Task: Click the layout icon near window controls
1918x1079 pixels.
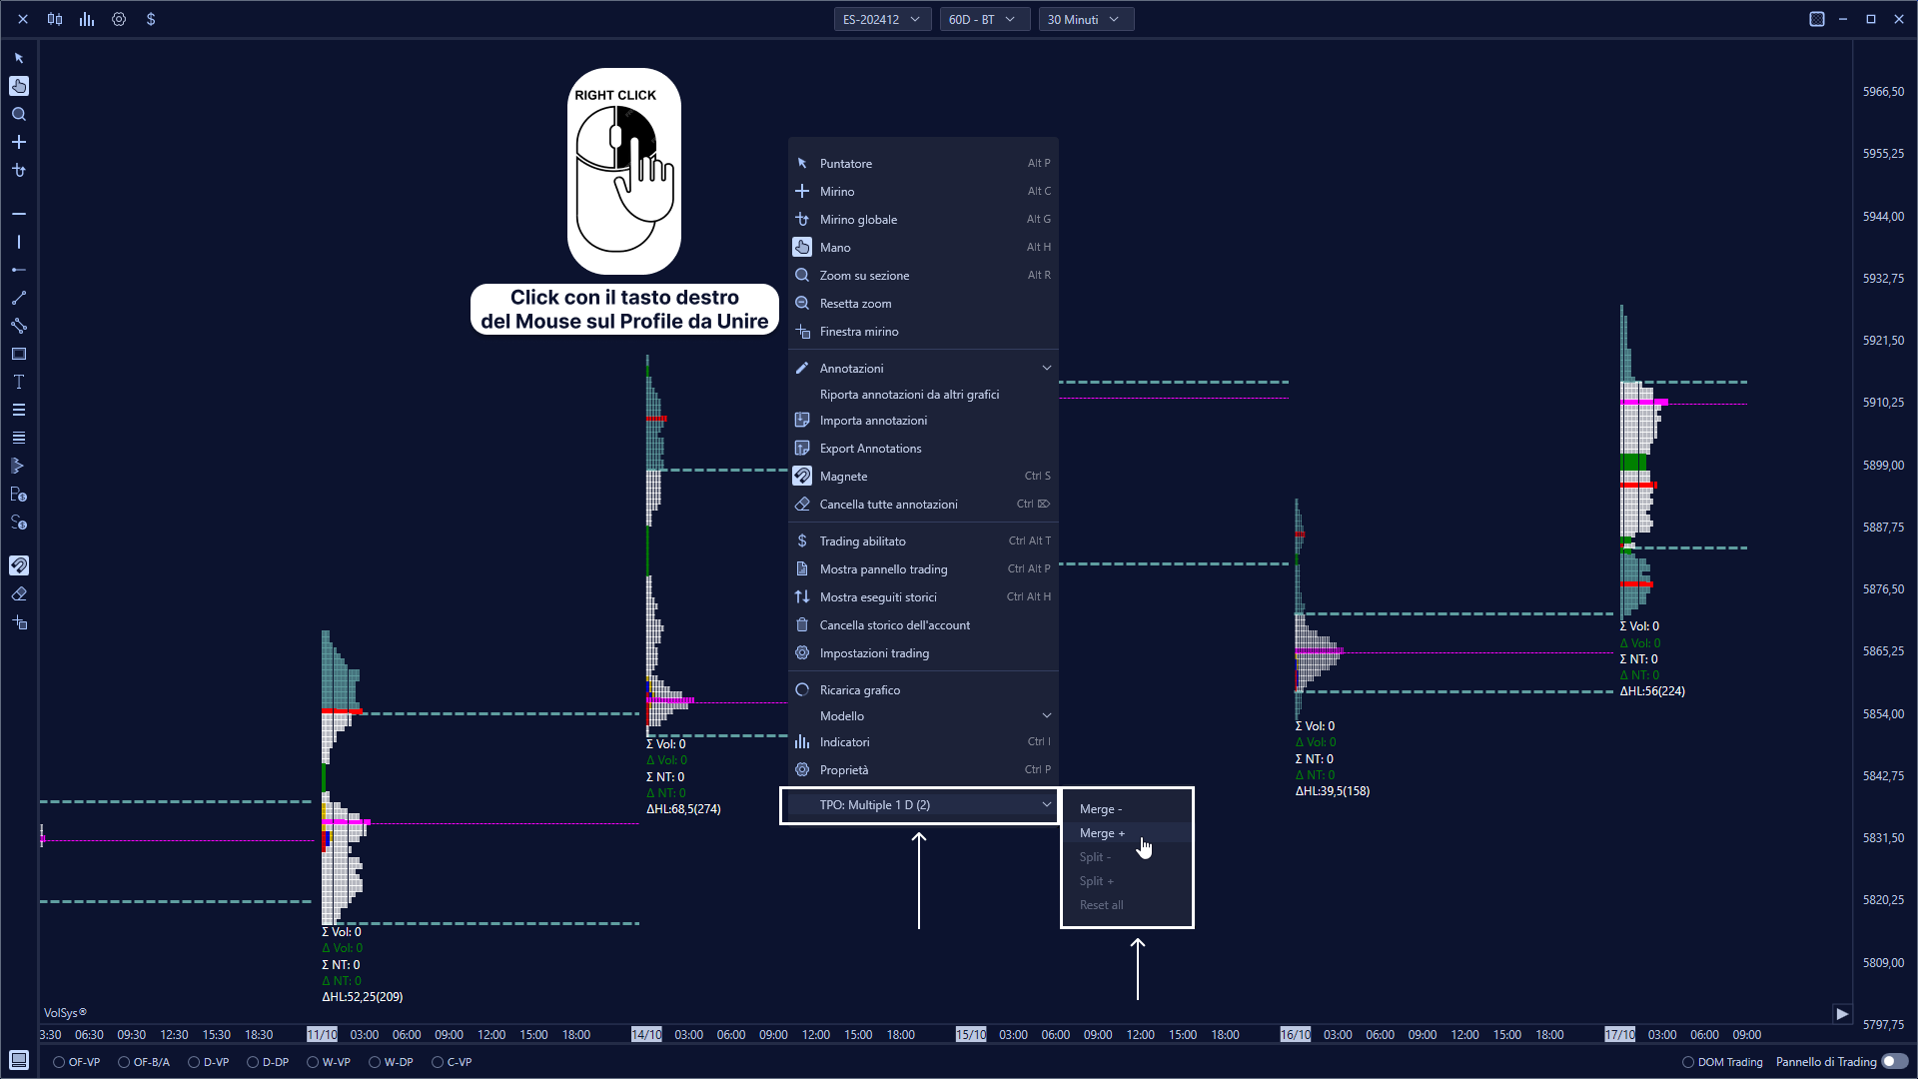Action: [x=1817, y=19]
